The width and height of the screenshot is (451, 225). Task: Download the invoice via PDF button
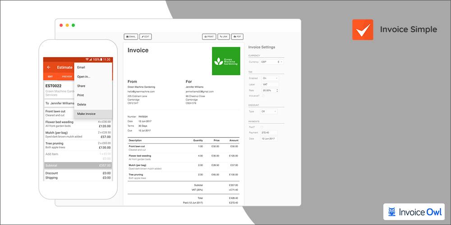[x=238, y=36]
